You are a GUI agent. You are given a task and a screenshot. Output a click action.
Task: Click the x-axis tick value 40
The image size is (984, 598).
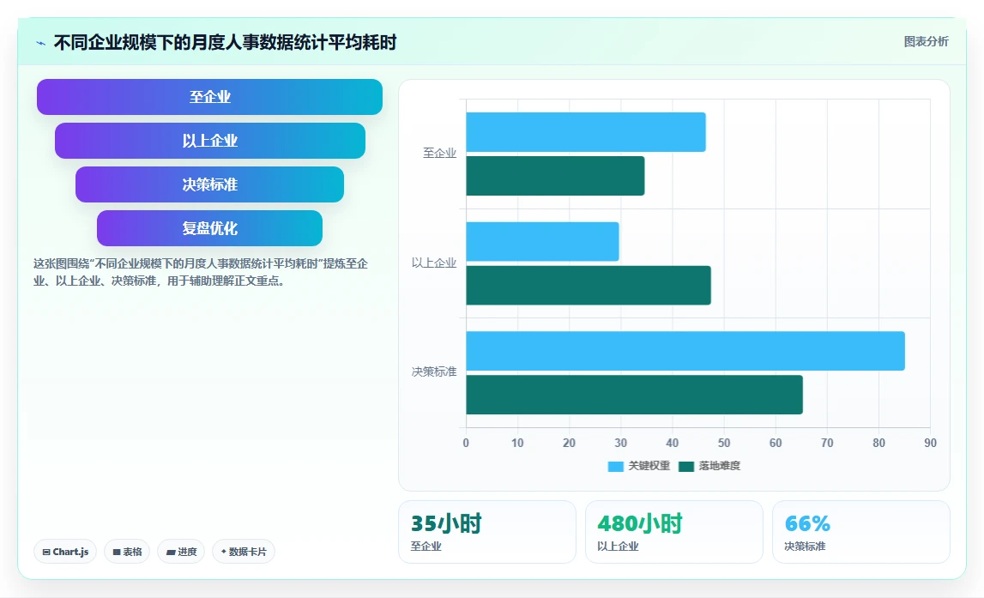tap(672, 443)
